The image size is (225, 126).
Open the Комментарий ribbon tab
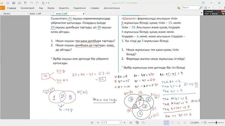point(27,8)
